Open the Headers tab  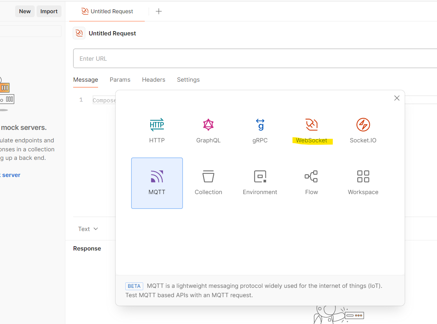[154, 80]
